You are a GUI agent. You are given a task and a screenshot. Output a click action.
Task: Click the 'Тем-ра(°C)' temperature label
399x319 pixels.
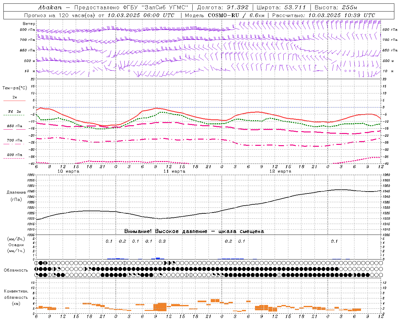click(x=15, y=88)
